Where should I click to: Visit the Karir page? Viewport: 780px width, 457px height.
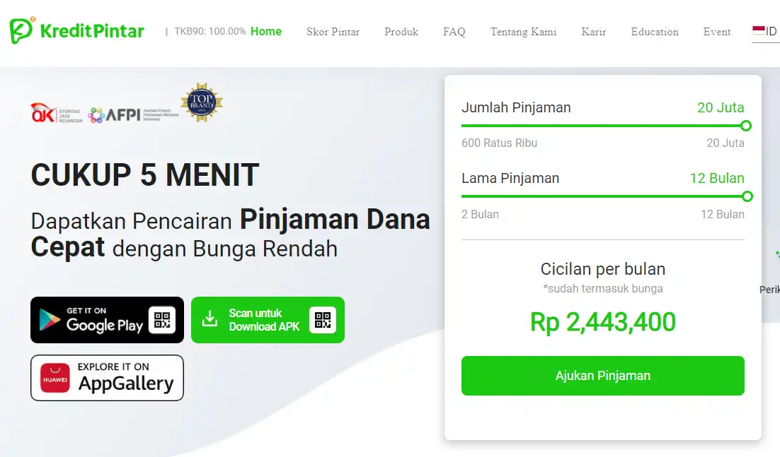click(x=594, y=32)
